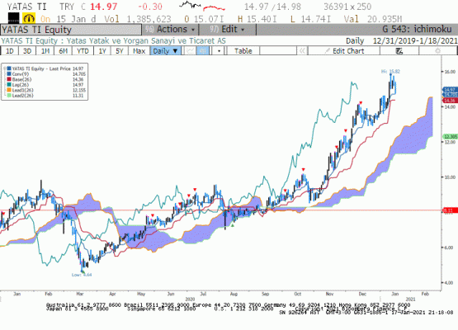Expand the small chart type arrow dropdown
This screenshot has height=330, width=458.
219,51
